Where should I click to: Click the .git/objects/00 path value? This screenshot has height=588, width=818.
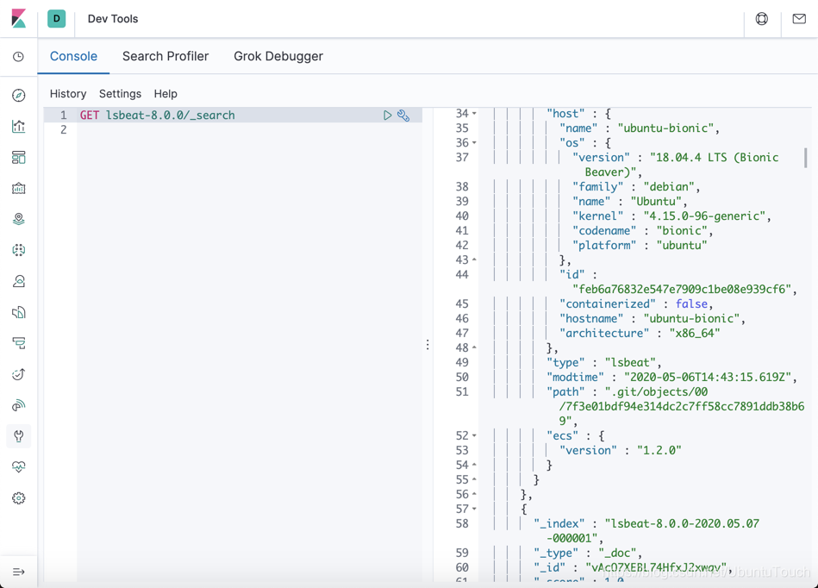click(x=656, y=391)
